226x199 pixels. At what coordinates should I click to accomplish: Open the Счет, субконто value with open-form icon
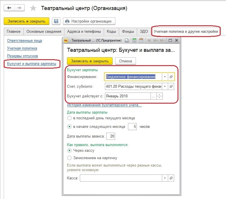(171, 86)
